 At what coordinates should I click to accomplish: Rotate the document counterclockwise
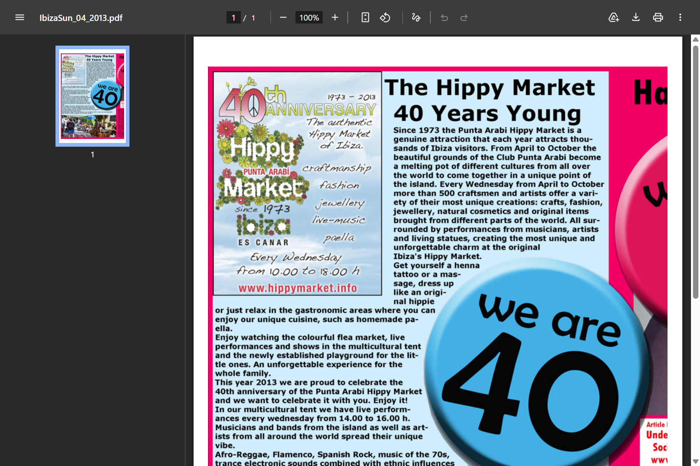[x=385, y=17]
